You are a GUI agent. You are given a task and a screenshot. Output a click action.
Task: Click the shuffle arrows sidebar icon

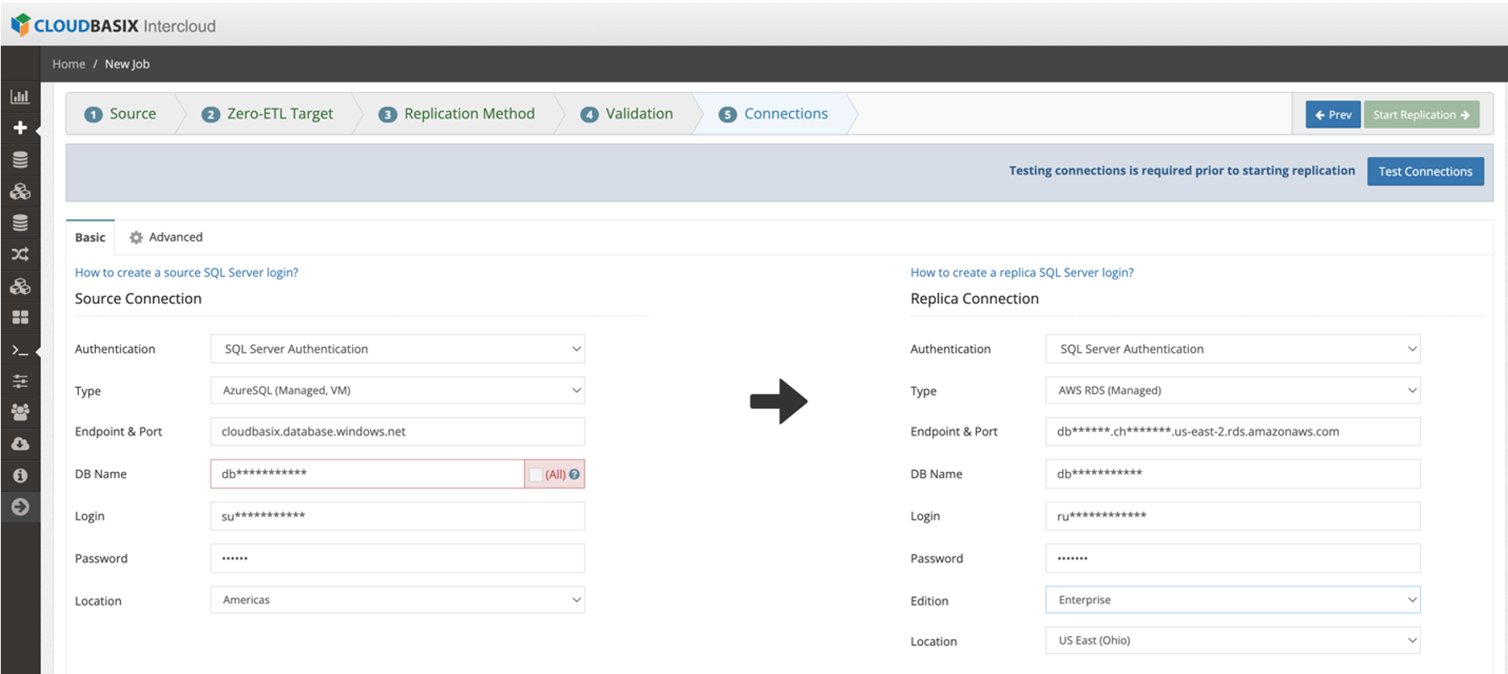(x=20, y=254)
